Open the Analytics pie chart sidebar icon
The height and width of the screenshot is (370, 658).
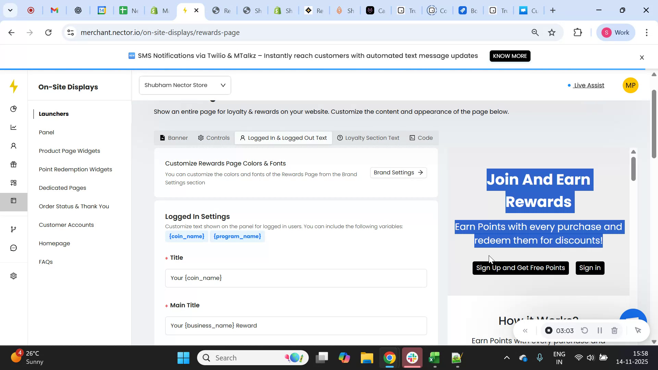click(x=14, y=109)
